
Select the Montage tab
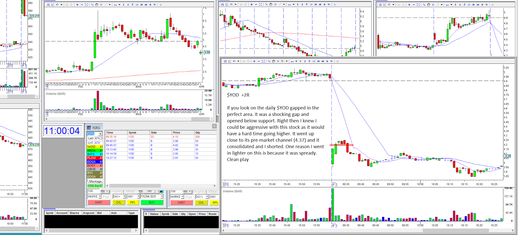click(x=95, y=182)
